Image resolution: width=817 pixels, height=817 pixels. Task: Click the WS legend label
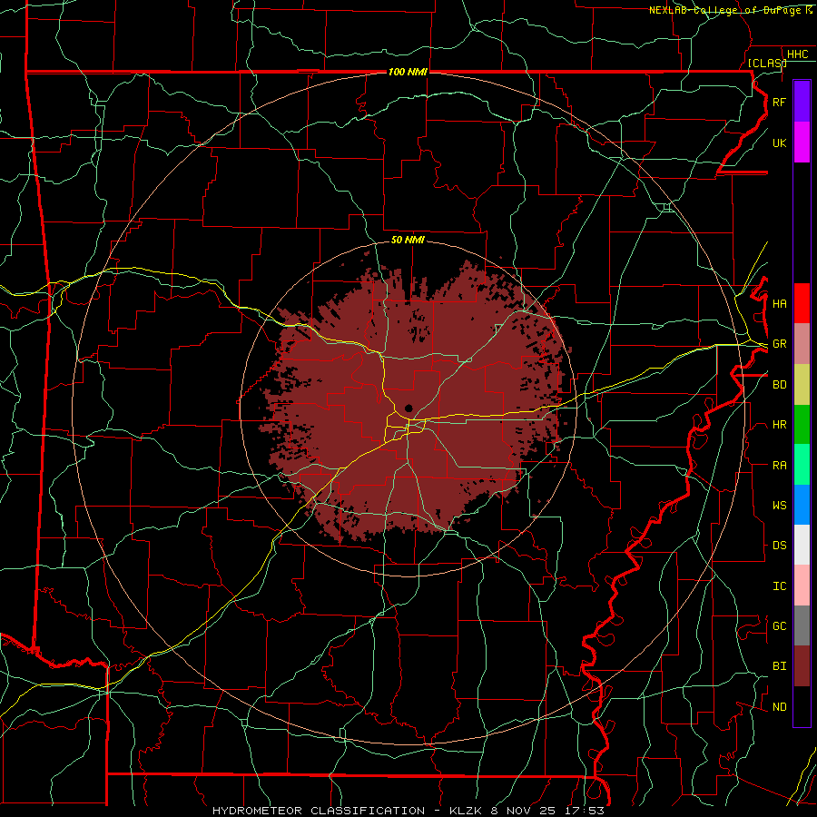pyautogui.click(x=779, y=506)
